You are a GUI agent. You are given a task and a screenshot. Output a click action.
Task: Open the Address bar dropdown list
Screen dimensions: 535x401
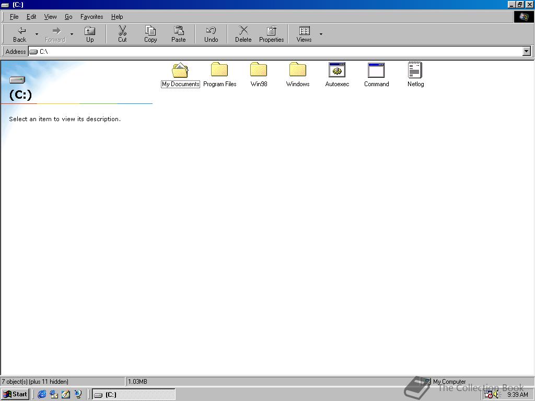coord(527,52)
